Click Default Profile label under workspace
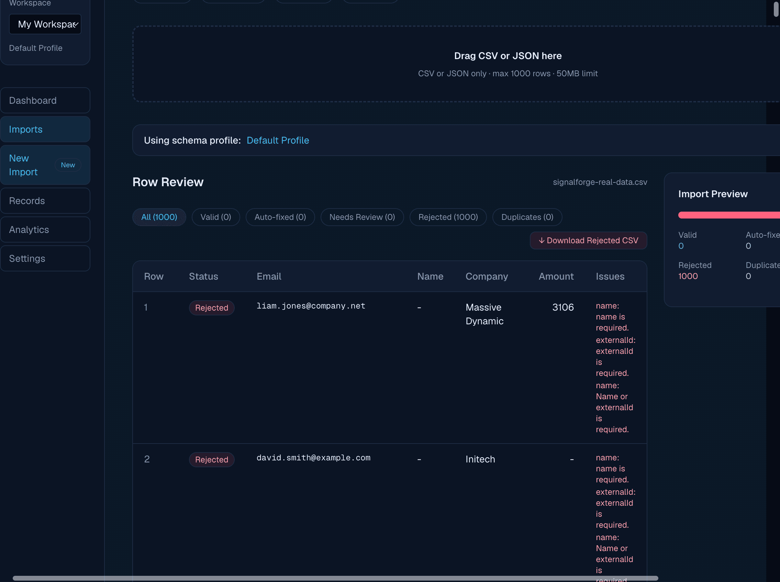This screenshot has height=582, width=780. (36, 48)
